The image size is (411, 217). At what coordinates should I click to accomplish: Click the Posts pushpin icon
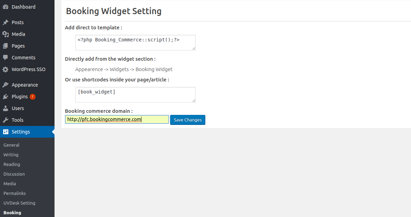tap(6, 22)
